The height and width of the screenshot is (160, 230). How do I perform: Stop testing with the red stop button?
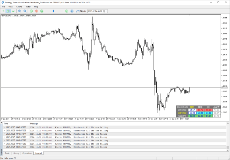click(36, 11)
